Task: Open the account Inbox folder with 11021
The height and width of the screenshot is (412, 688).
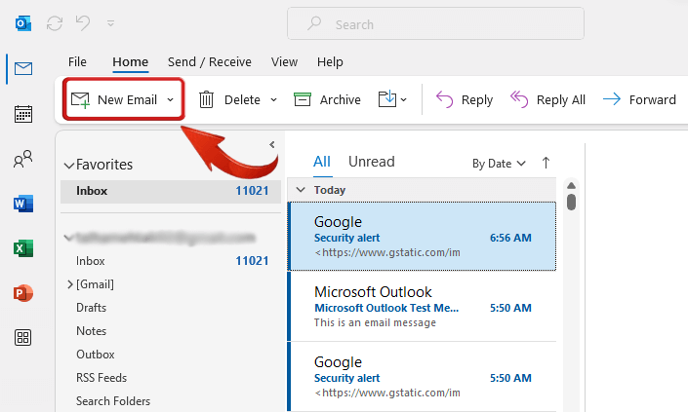Action: point(171,261)
